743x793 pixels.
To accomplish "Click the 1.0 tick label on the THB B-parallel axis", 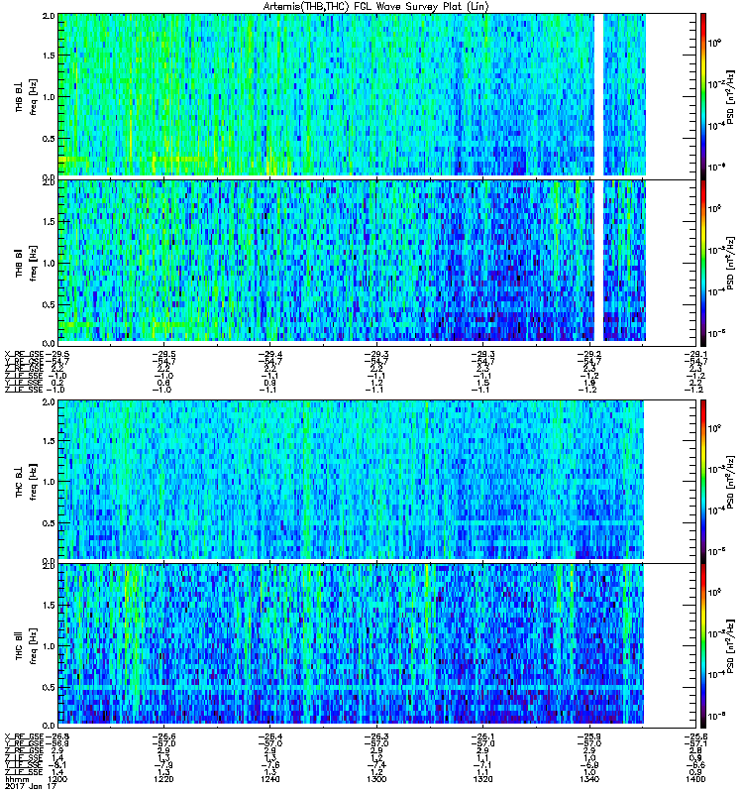I will (x=49, y=263).
